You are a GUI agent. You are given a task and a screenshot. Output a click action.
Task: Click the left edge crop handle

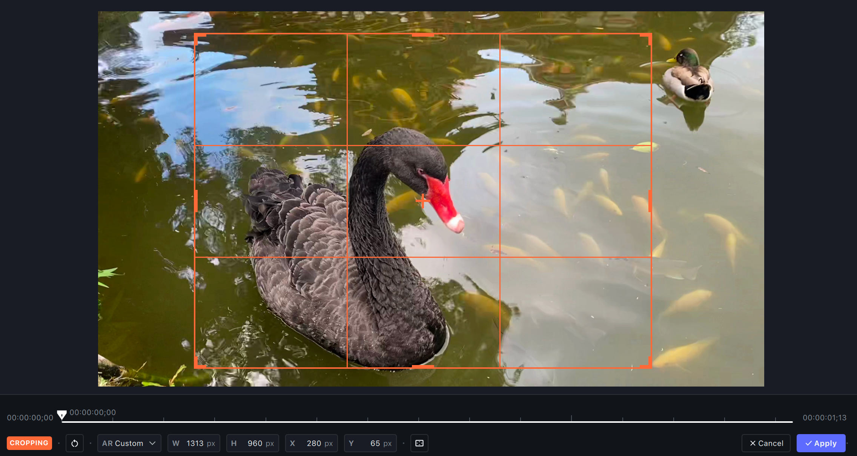[196, 201]
